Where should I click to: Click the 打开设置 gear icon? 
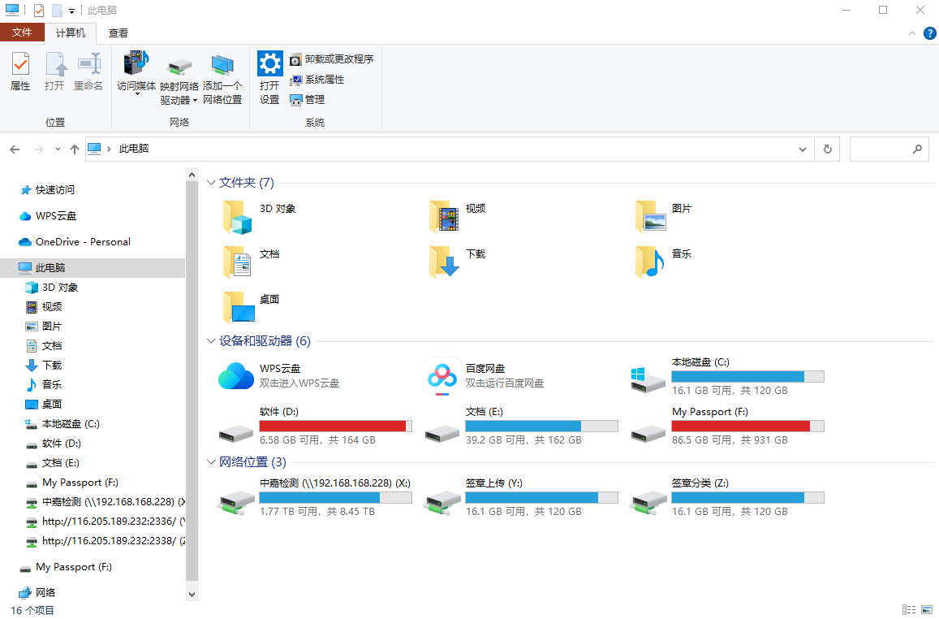(x=269, y=64)
